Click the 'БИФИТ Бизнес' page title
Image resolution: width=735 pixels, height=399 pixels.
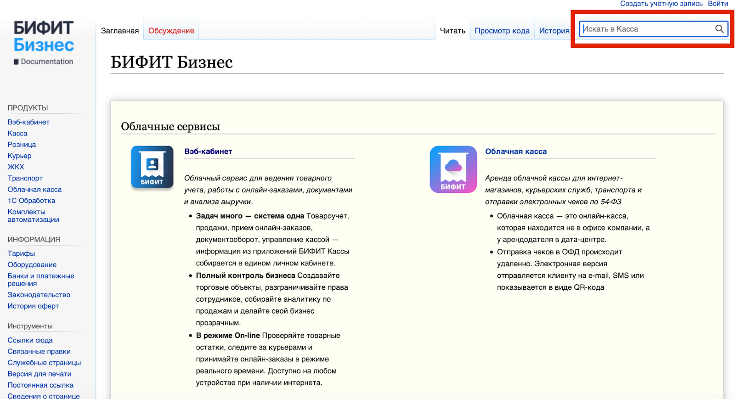click(x=172, y=62)
